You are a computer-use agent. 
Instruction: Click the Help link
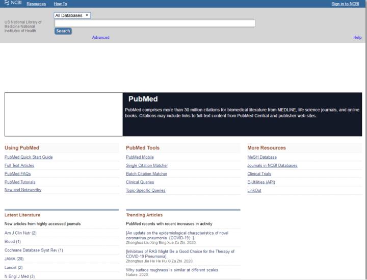coord(357,38)
